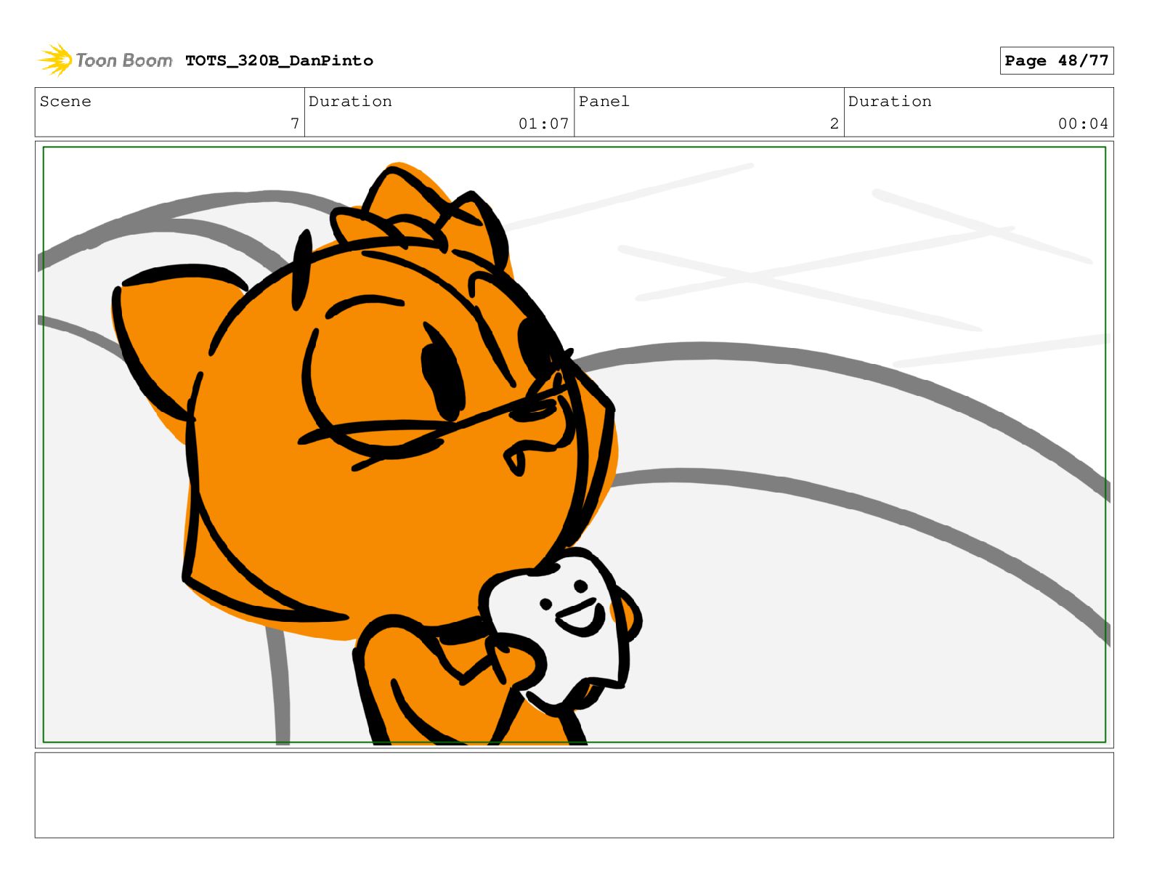The height and width of the screenshot is (890, 1149).
Task: Click the Panel label in the header
Action: coord(604,101)
